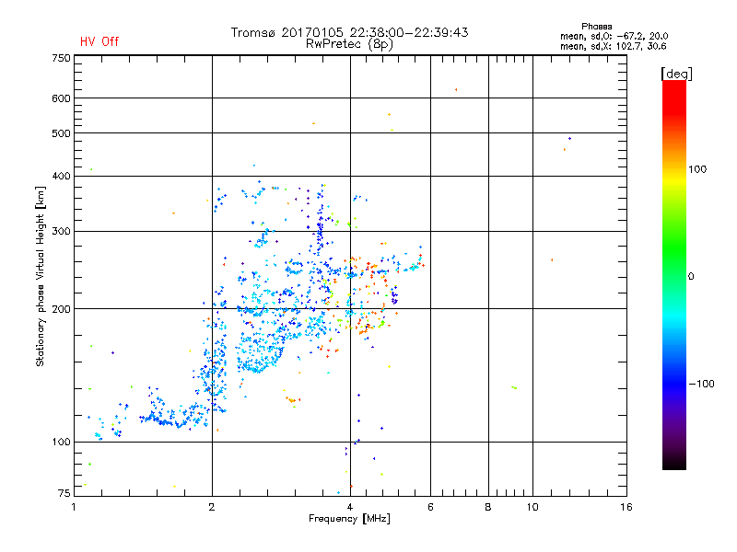737x552 pixels.
Task: Click the x-axis tick label "6"
Action: point(430,507)
